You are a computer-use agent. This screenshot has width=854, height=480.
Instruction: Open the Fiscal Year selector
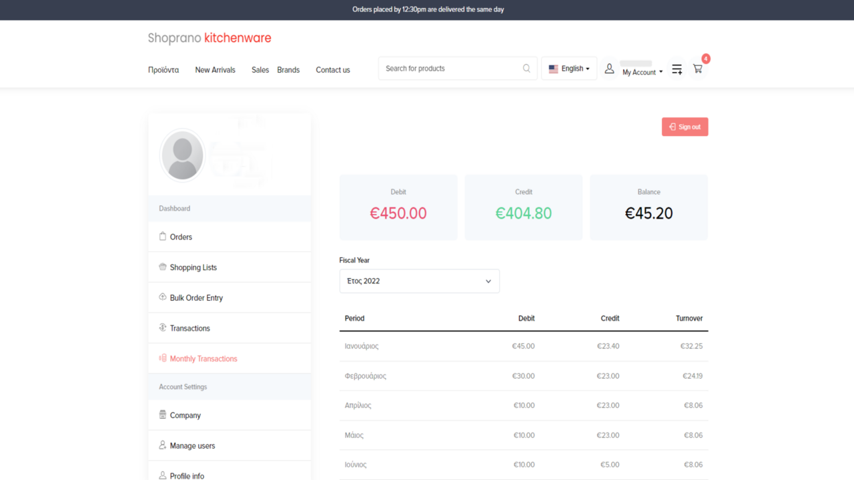click(x=419, y=281)
